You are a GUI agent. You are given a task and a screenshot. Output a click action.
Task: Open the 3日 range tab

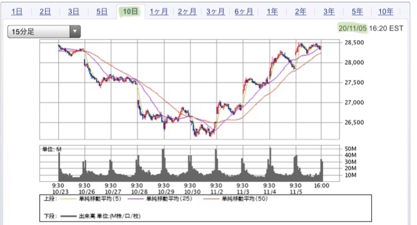[73, 12]
